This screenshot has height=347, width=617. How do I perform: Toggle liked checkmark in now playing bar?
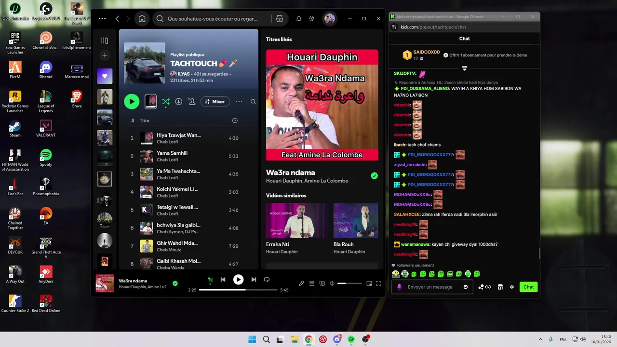[x=175, y=283]
